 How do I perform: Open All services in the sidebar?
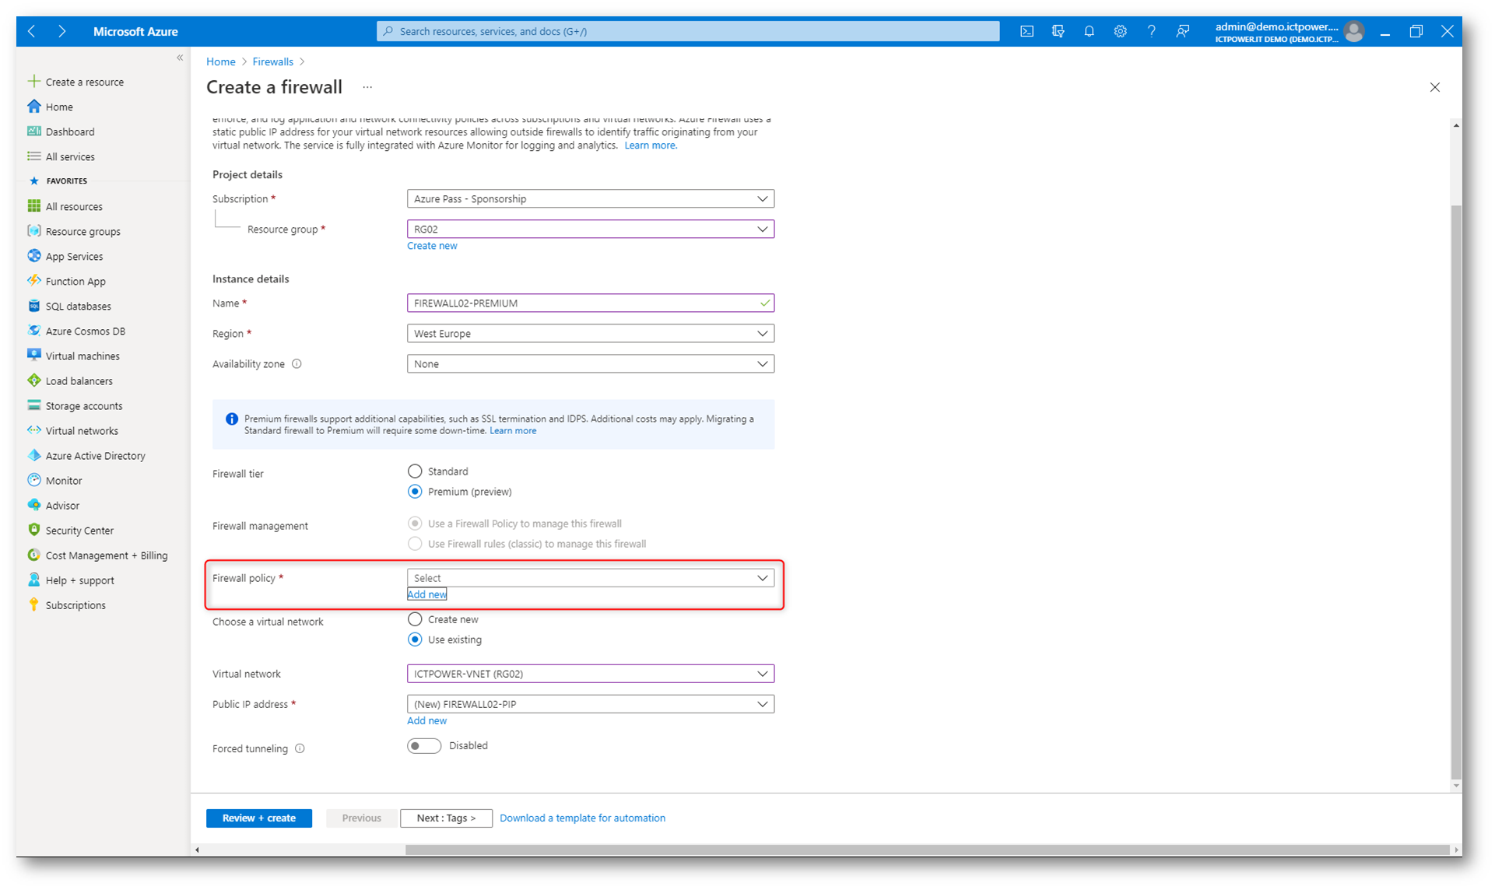point(70,156)
